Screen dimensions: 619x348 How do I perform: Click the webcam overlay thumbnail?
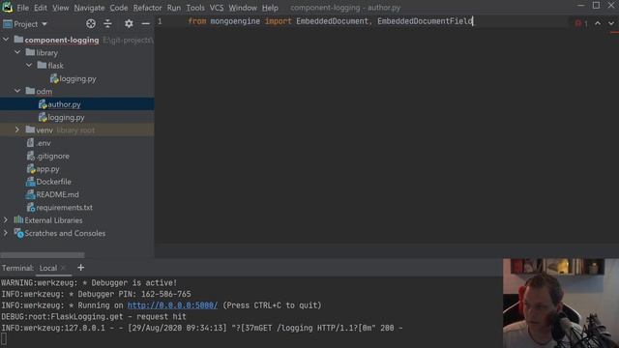pos(561,303)
